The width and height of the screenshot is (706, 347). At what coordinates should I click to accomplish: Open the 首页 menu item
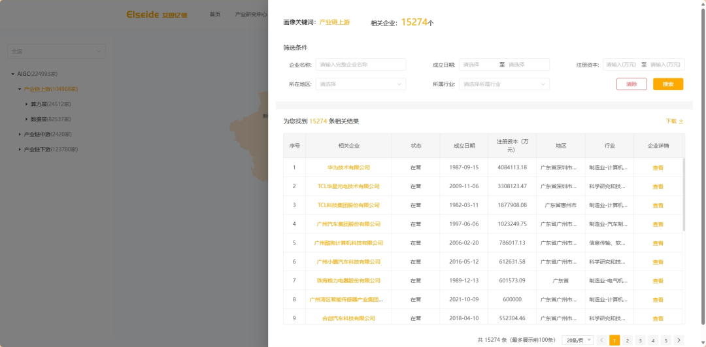click(x=215, y=14)
